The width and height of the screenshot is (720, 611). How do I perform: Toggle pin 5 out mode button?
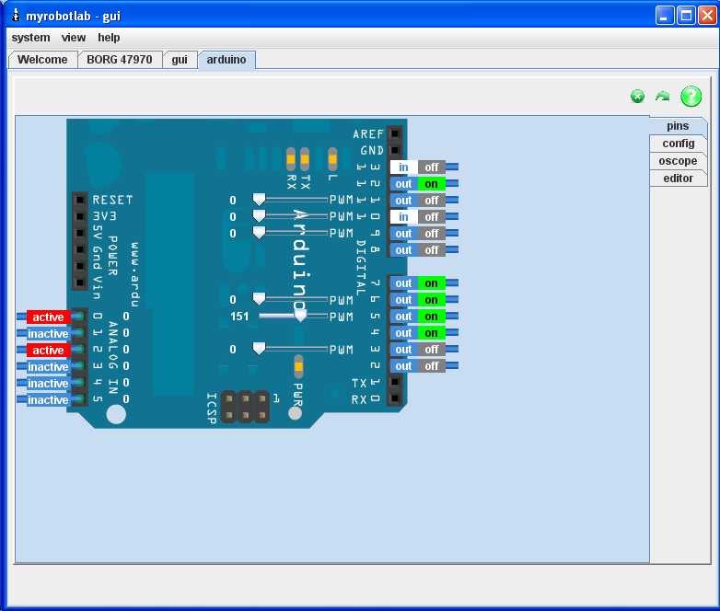(x=403, y=317)
